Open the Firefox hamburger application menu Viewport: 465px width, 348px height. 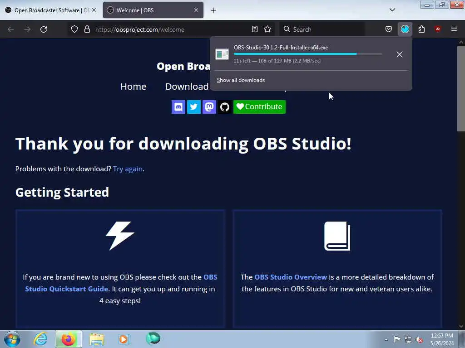point(454,29)
